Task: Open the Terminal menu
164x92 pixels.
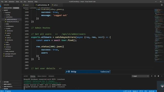Action: point(30,2)
